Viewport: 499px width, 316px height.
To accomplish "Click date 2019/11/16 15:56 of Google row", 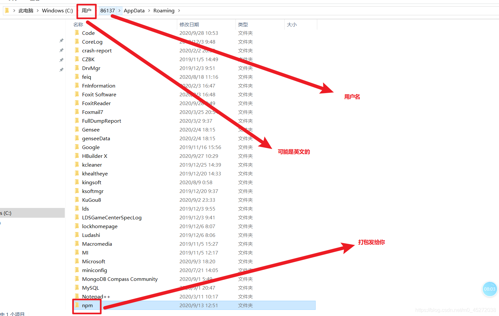I will (x=200, y=147).
